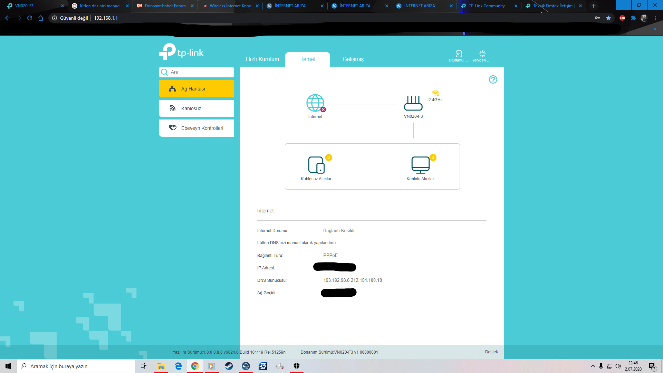Switch to Gelişmiş tab

click(353, 59)
